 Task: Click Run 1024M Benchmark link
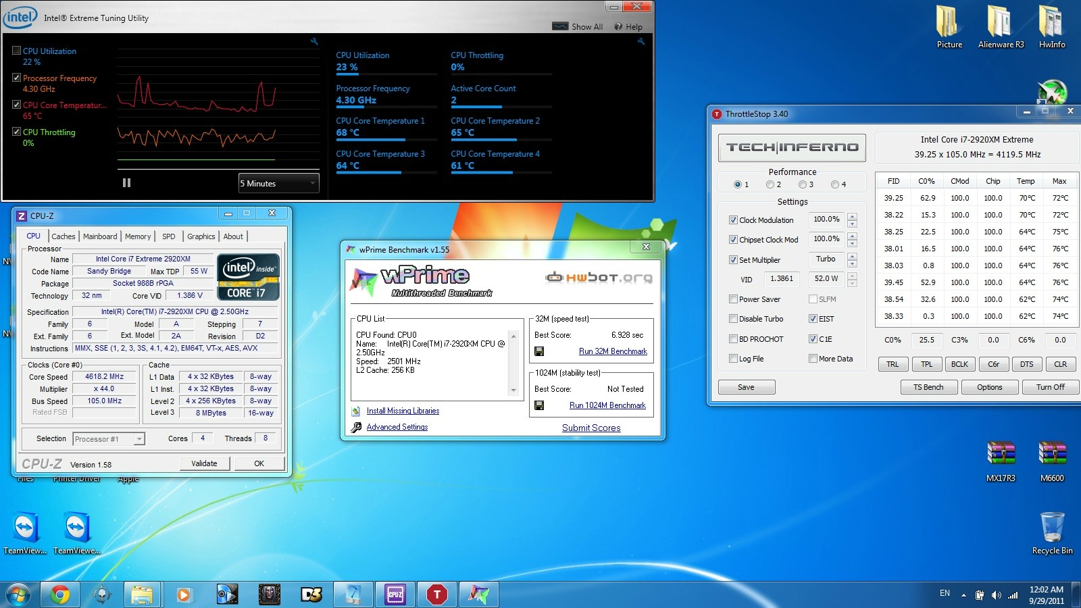click(607, 405)
